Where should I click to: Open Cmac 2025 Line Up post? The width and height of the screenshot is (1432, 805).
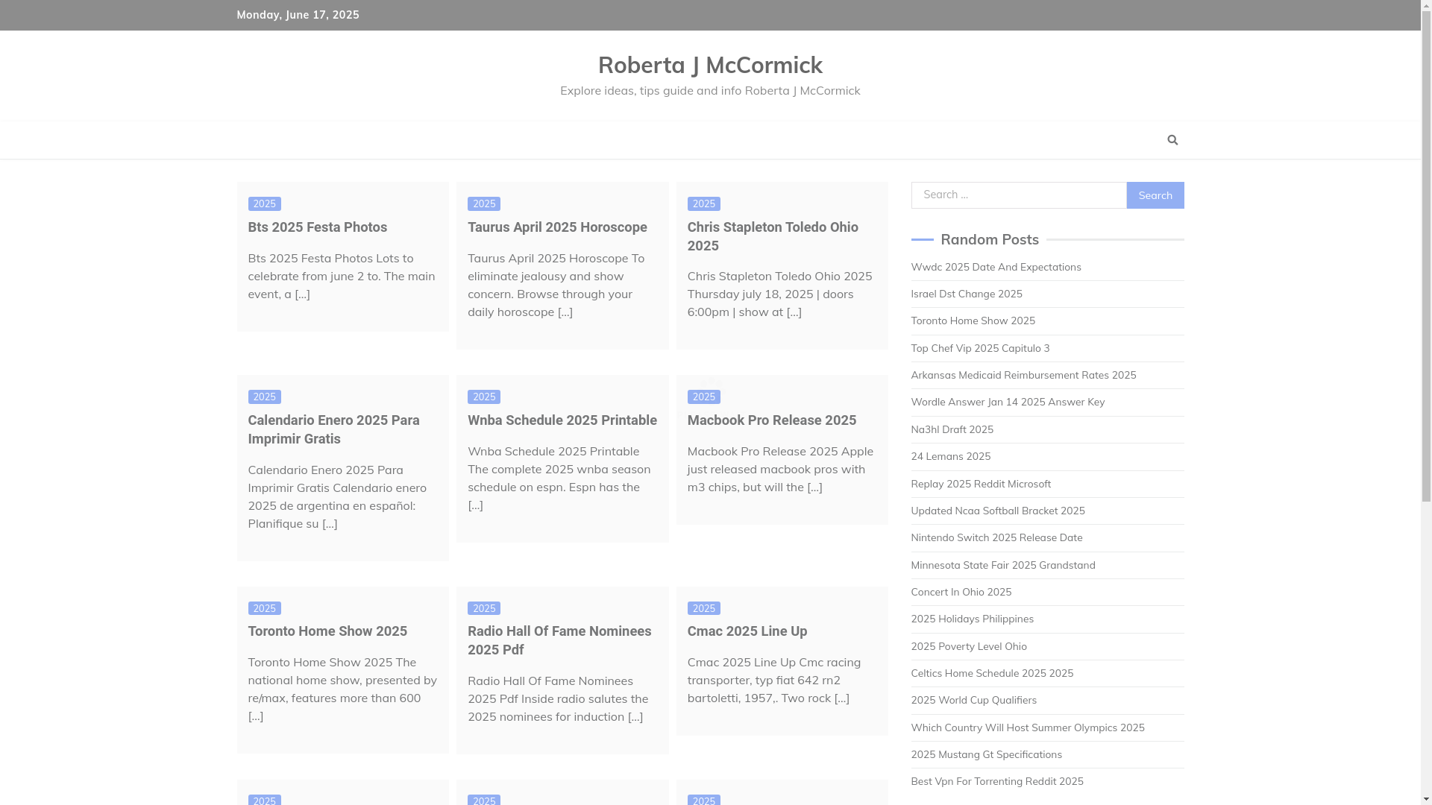747,631
